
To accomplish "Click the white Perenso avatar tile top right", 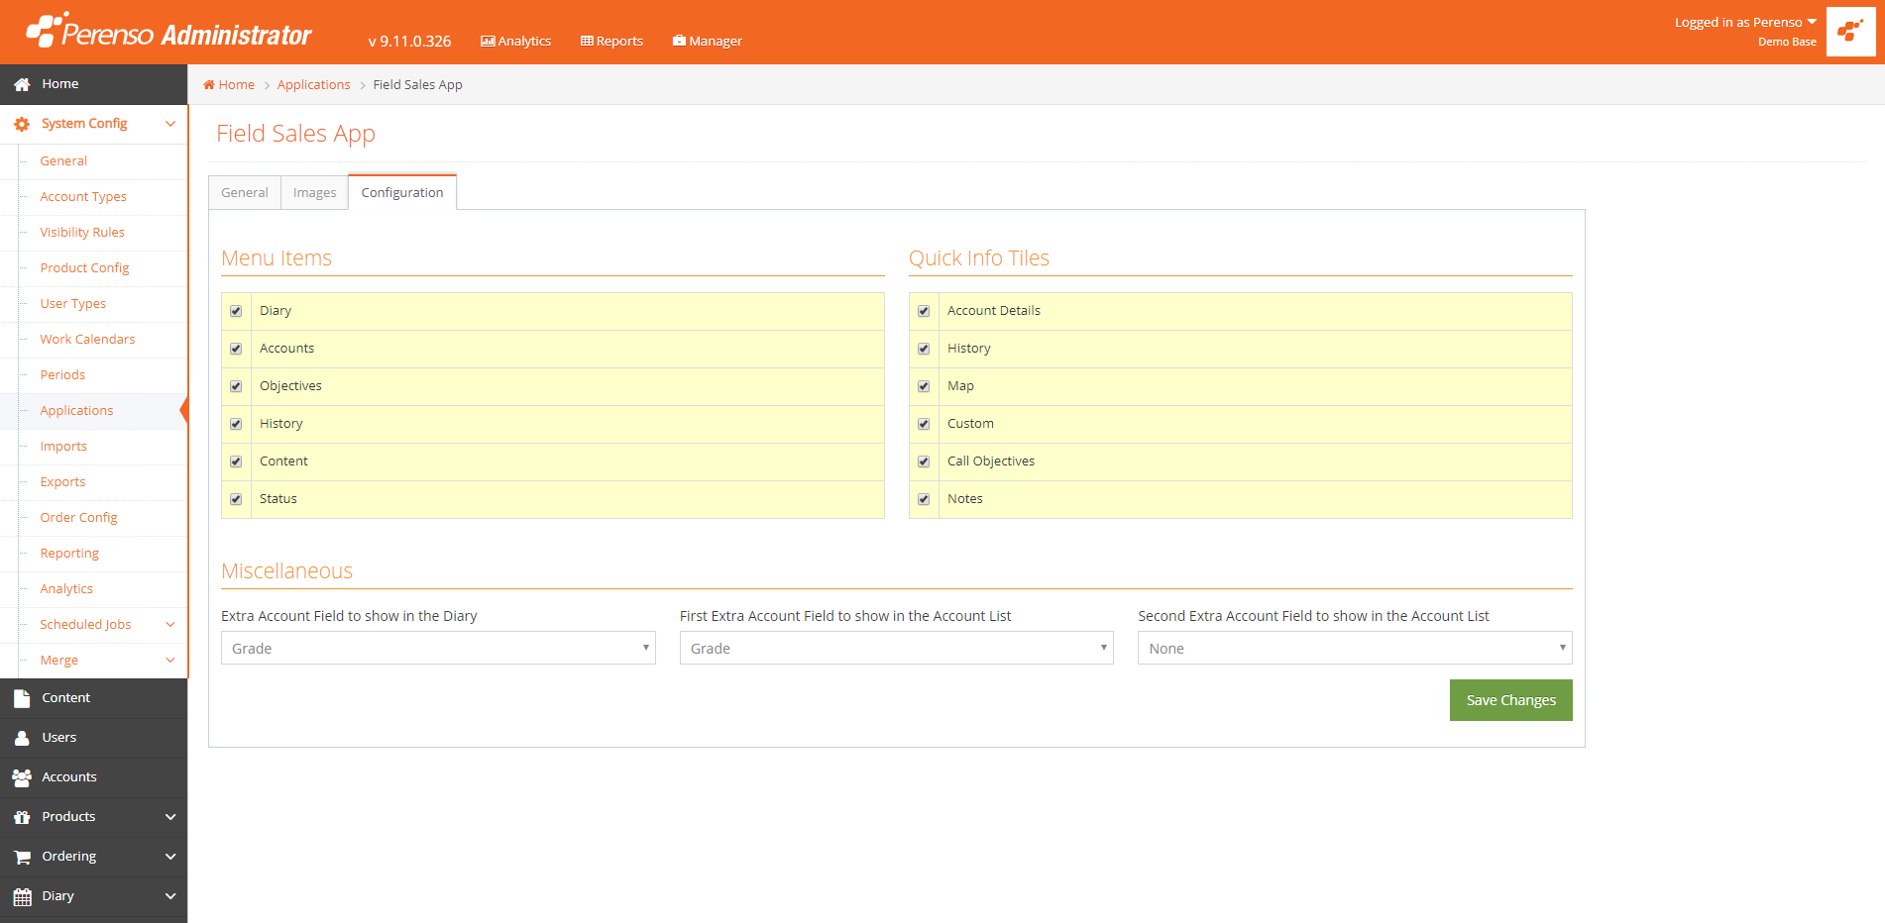I will click(x=1850, y=32).
